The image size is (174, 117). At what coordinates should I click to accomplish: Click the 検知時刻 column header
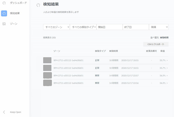(x=113, y=51)
